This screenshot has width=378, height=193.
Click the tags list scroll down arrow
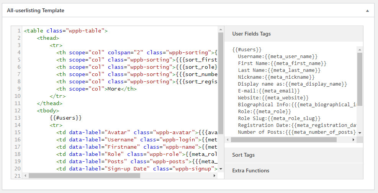click(360, 133)
